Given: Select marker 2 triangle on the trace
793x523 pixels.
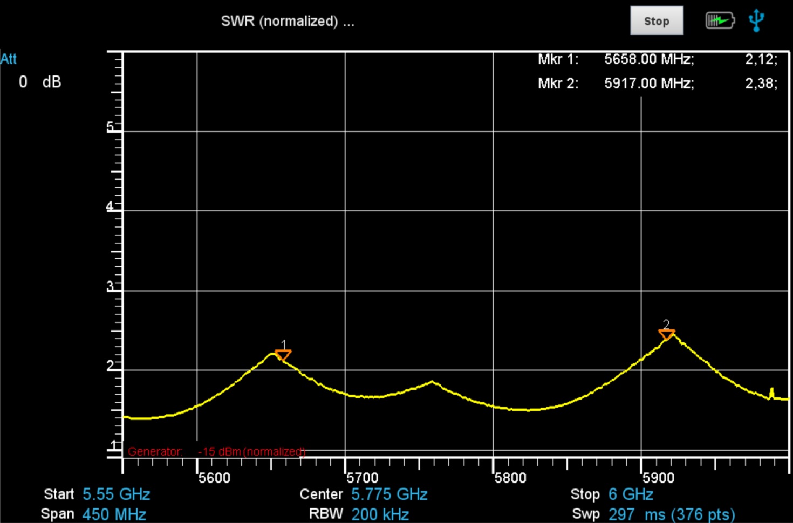Looking at the screenshot, I should pyautogui.click(x=667, y=334).
